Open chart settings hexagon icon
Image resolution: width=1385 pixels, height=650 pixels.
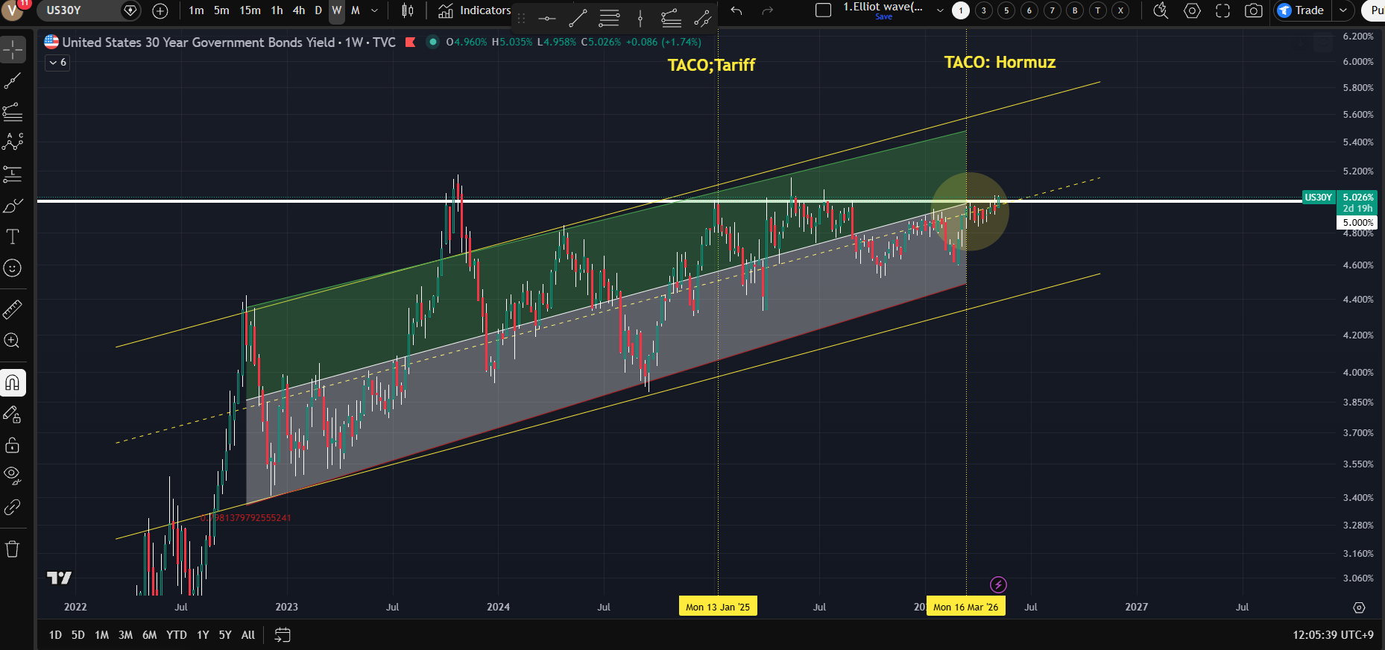1192,10
